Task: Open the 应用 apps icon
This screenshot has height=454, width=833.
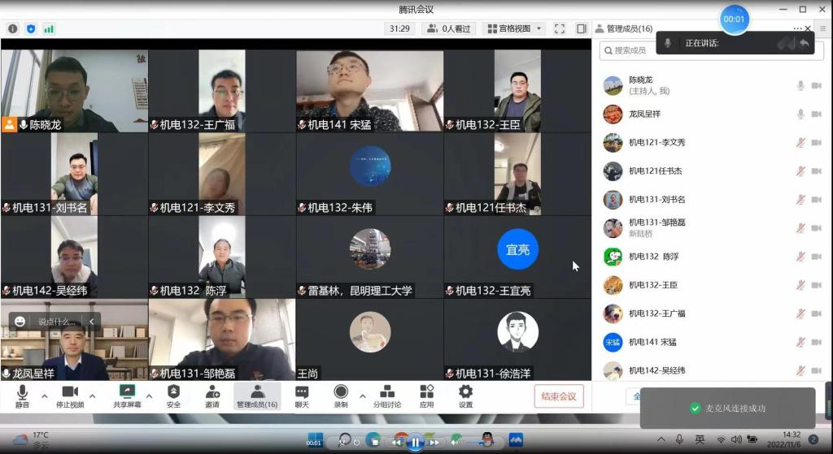Action: (x=426, y=396)
